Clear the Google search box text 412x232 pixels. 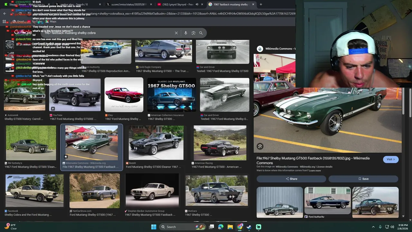[x=176, y=33]
